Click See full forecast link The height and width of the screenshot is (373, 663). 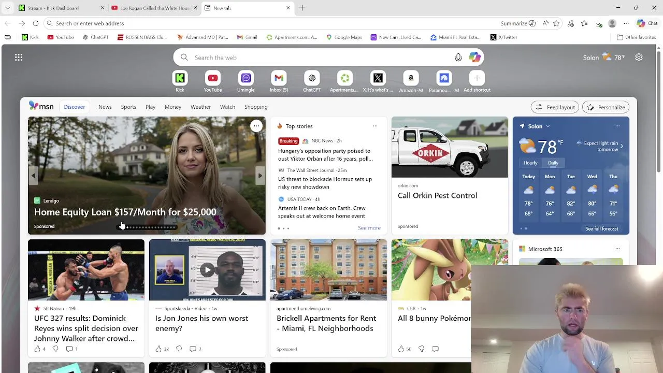pyautogui.click(x=602, y=228)
